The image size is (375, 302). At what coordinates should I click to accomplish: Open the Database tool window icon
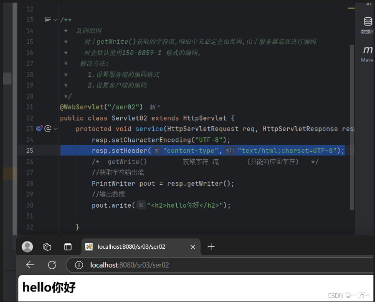click(368, 22)
